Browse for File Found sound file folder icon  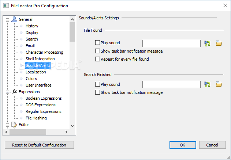219,43
